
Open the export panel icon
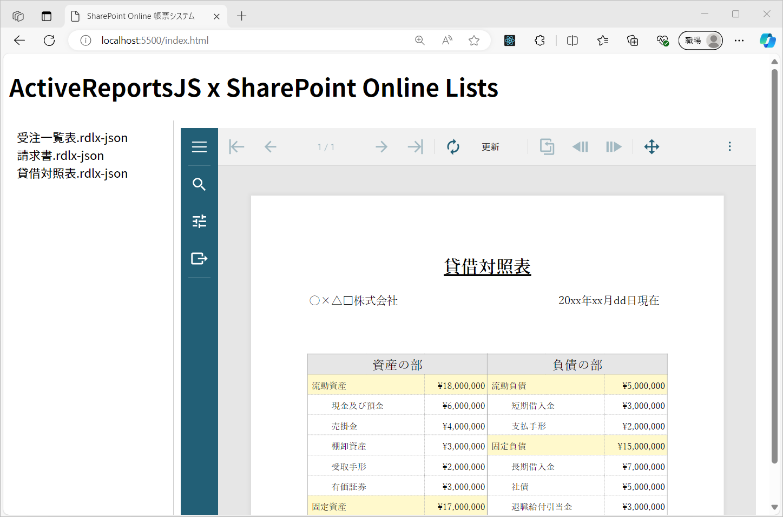click(199, 258)
